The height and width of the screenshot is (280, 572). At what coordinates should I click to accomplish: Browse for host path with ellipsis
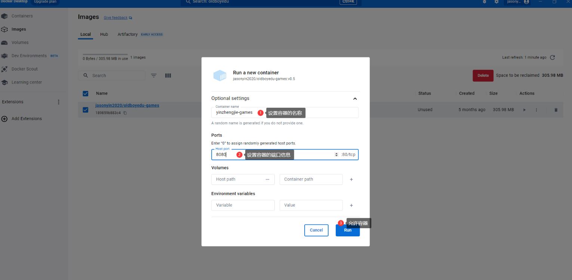(x=268, y=179)
